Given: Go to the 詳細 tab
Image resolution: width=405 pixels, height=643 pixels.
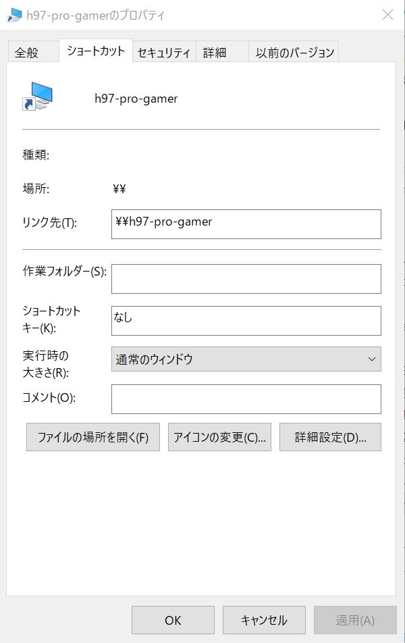Looking at the screenshot, I should tap(215, 53).
